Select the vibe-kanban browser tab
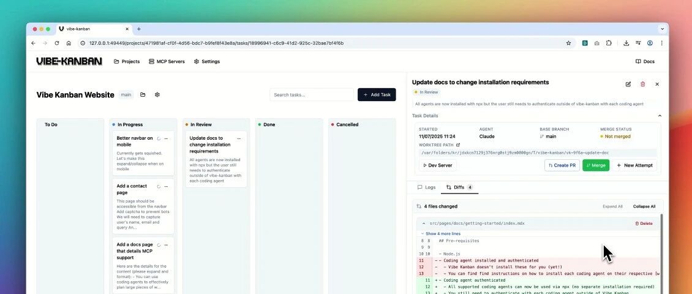The width and height of the screenshot is (692, 294). pyautogui.click(x=94, y=29)
